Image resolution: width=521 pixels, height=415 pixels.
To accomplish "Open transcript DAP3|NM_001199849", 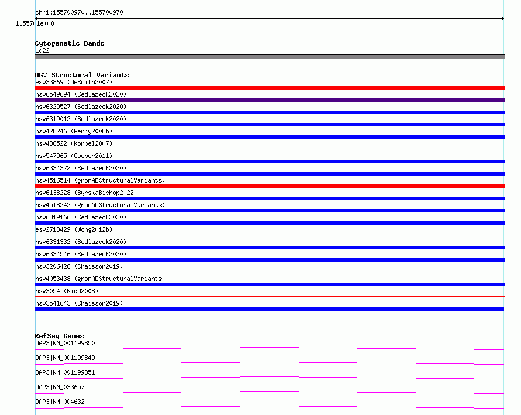I will tap(65, 358).
